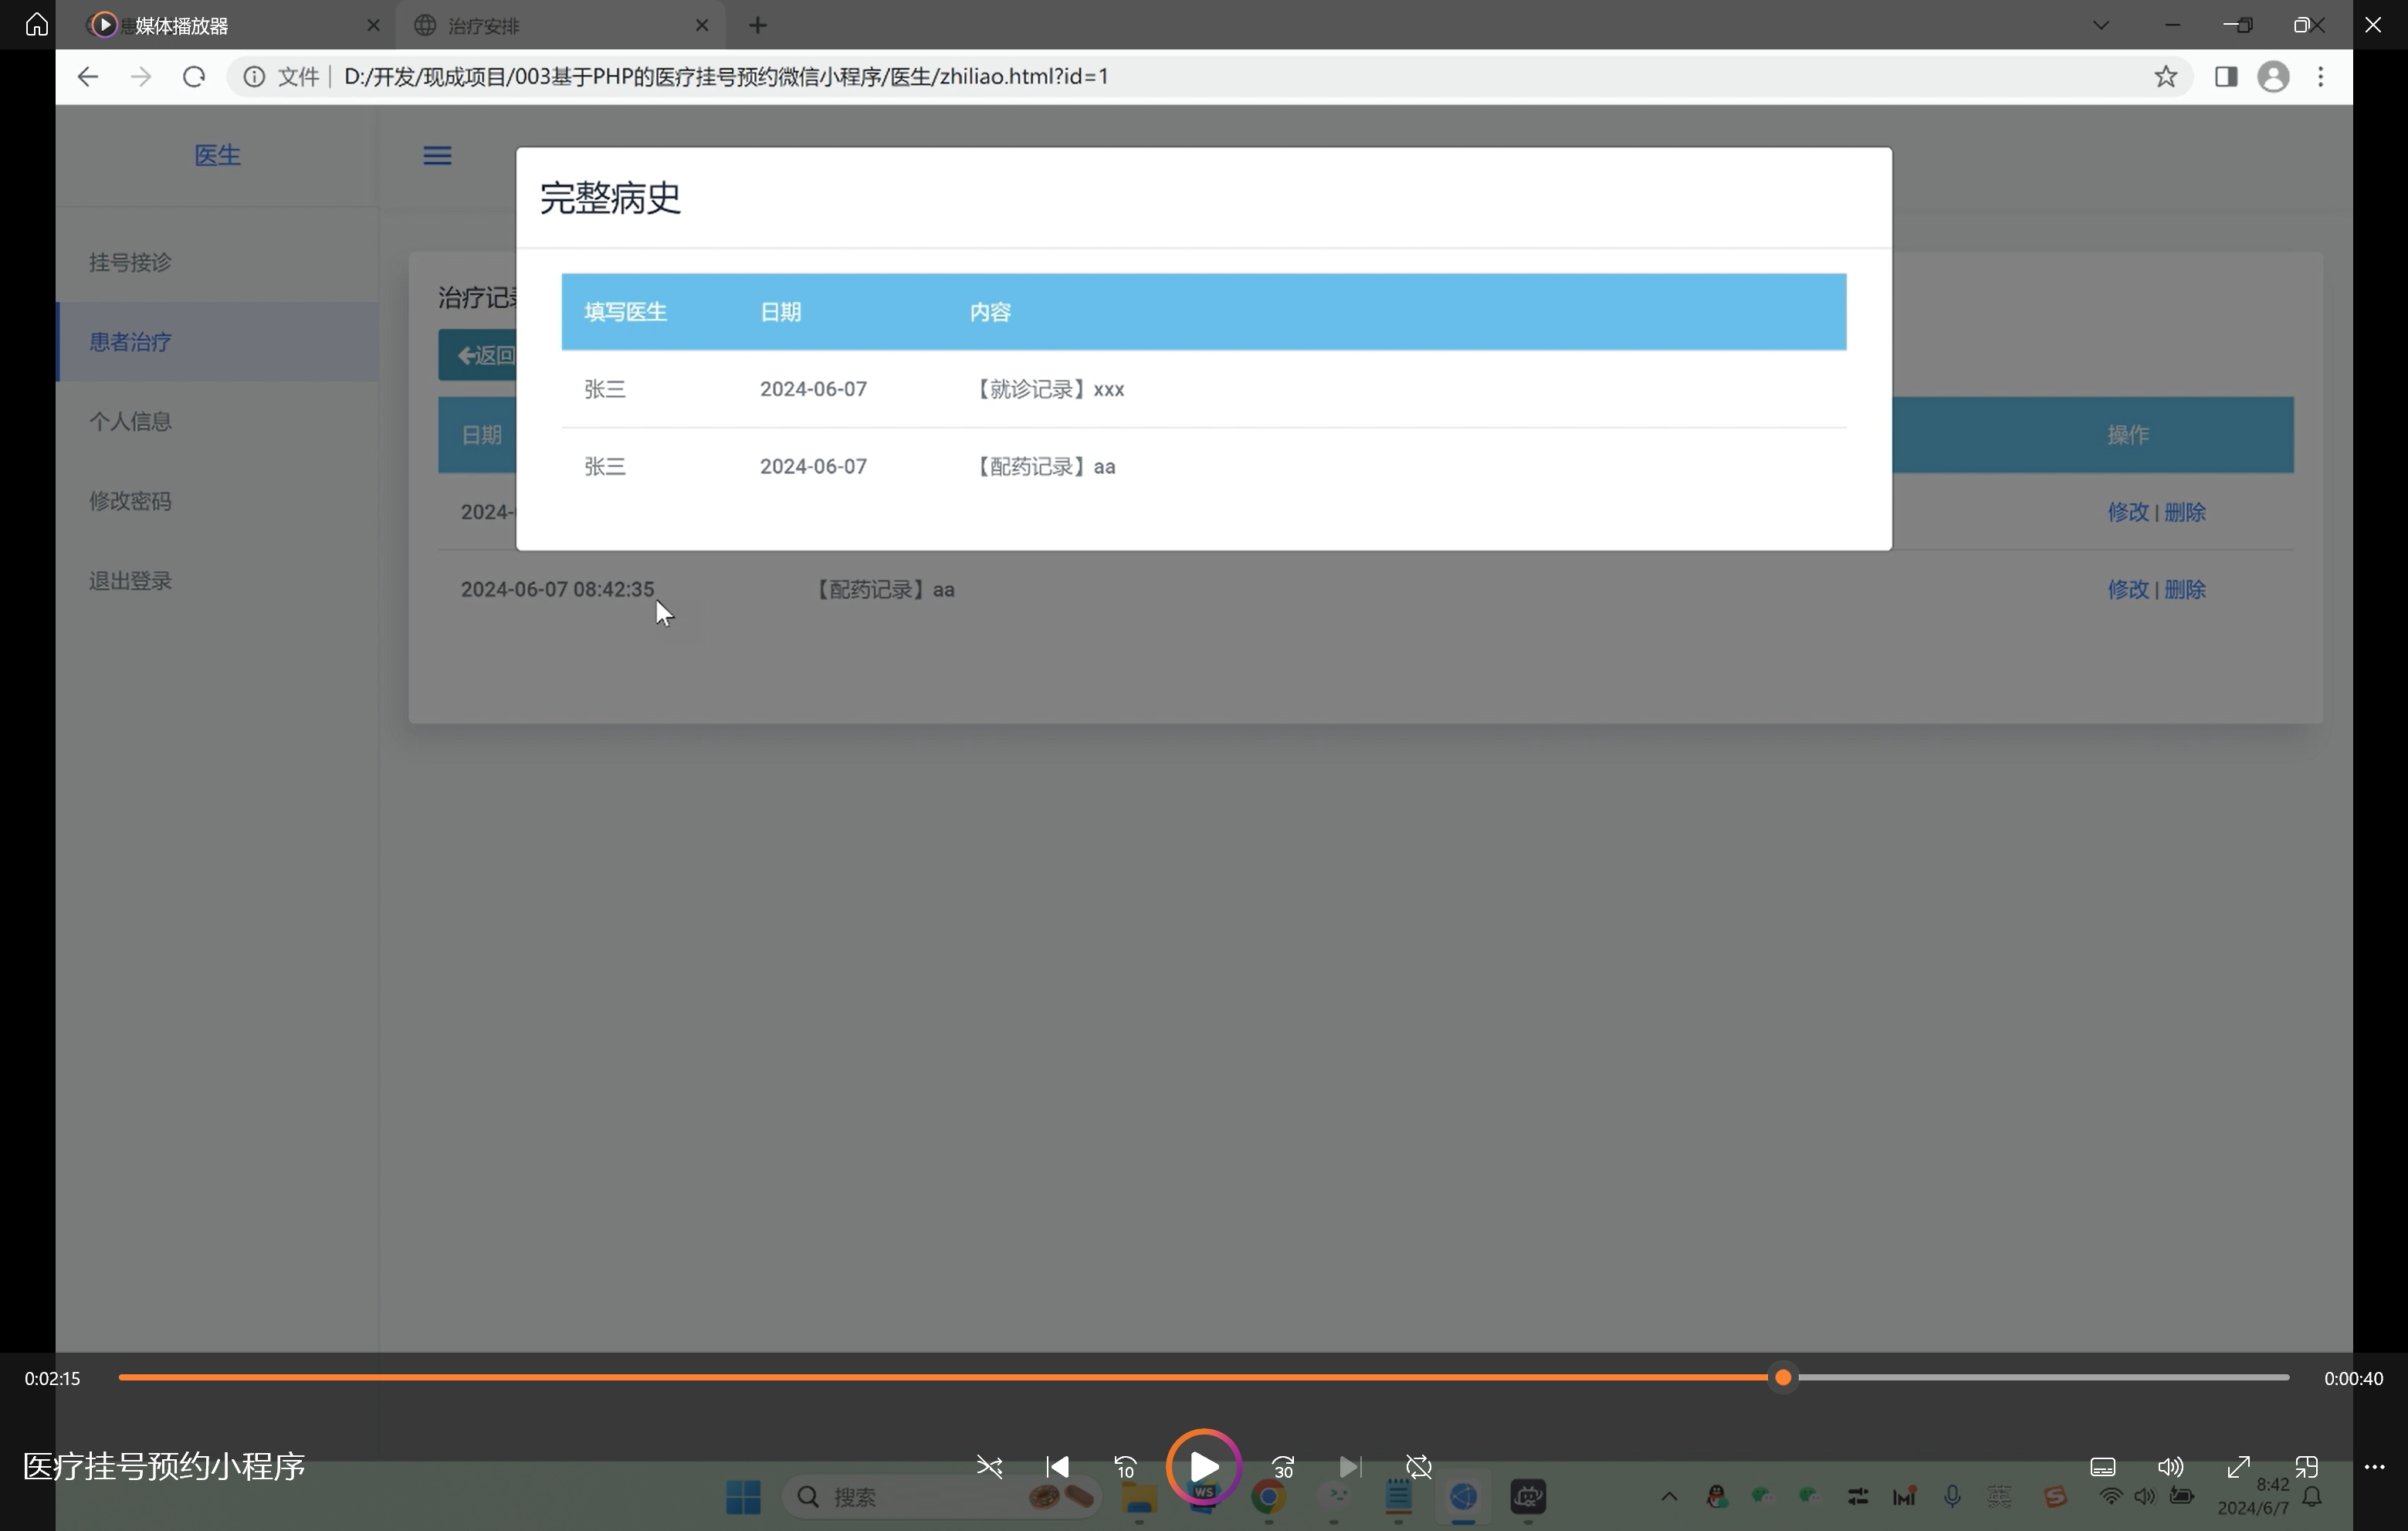Open the browser profile avatar

point(2273,77)
